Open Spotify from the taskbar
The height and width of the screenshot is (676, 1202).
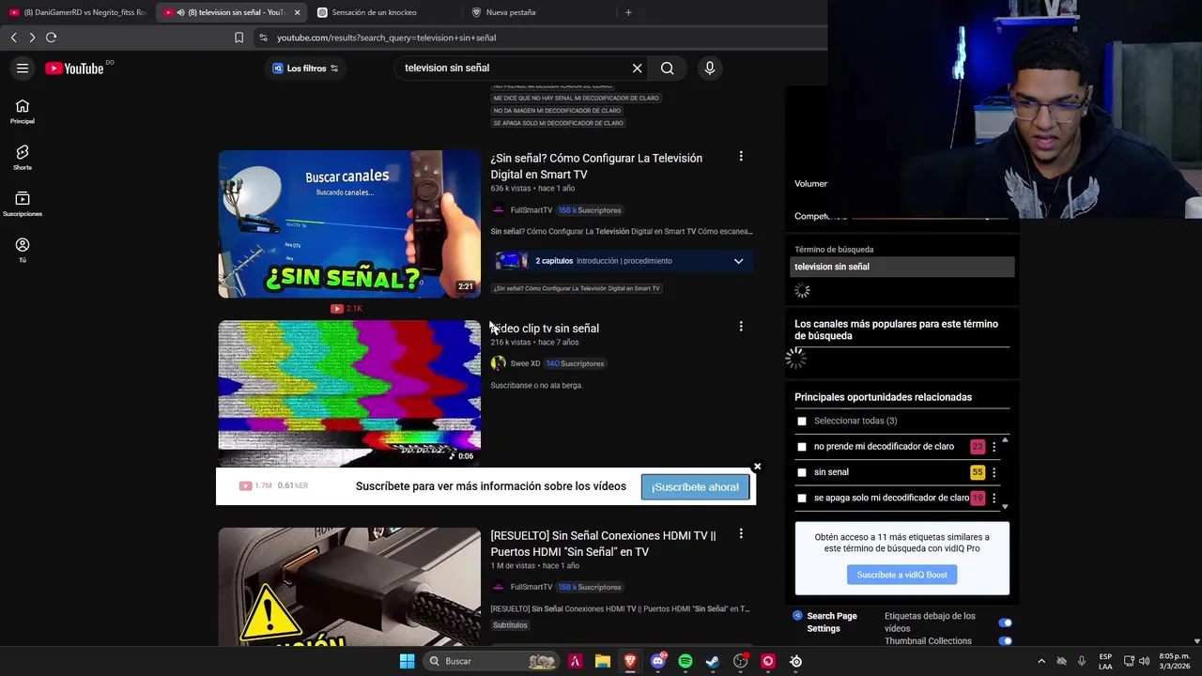click(x=685, y=661)
